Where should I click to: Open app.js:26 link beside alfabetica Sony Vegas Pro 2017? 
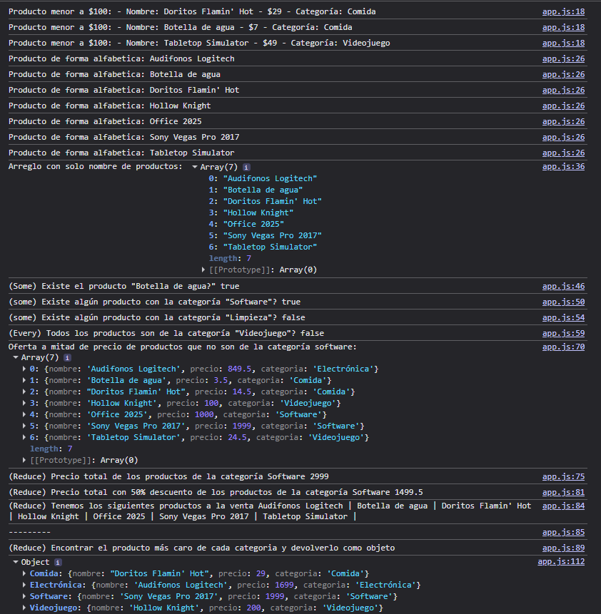pos(563,137)
